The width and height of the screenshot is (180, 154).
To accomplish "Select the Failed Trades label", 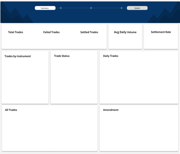I will click(x=51, y=32).
